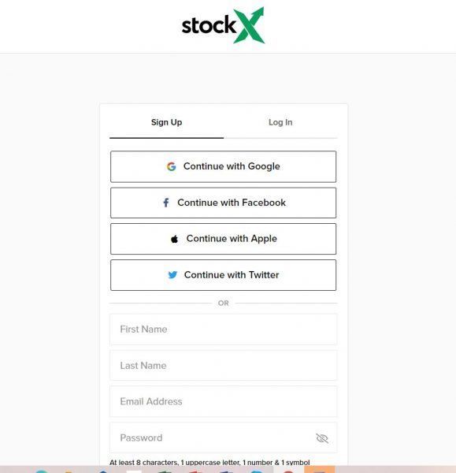Click the green X arrow in logo
Image resolution: width=456 pixels, height=473 pixels.
pyautogui.click(x=249, y=25)
